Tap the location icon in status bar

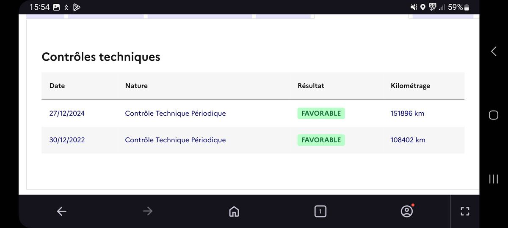point(422,7)
